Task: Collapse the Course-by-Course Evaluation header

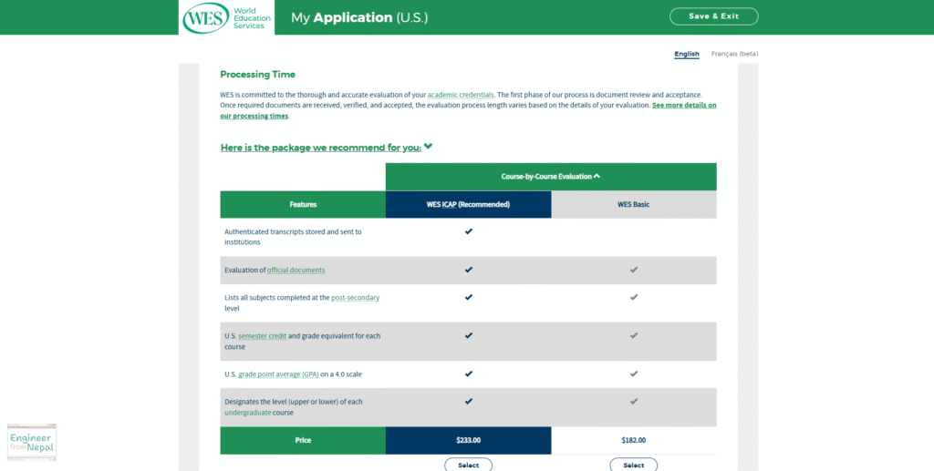Action: pyautogui.click(x=551, y=177)
